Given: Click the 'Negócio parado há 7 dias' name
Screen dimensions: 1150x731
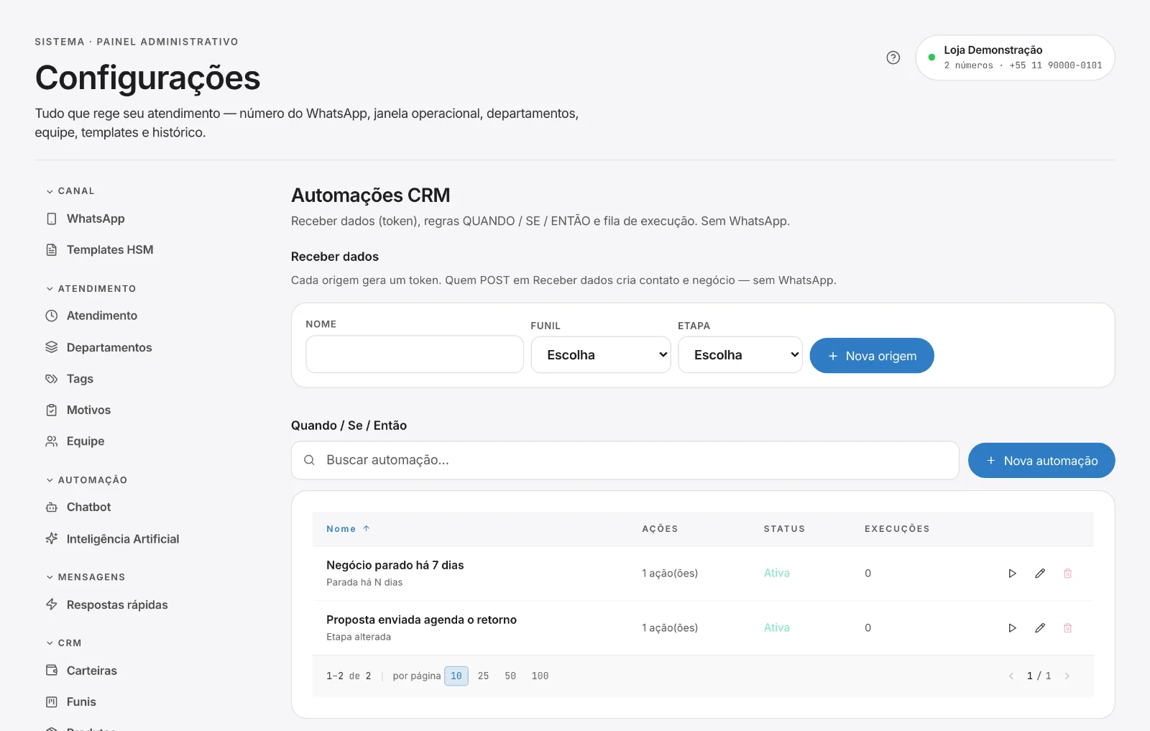Looking at the screenshot, I should 395,565.
